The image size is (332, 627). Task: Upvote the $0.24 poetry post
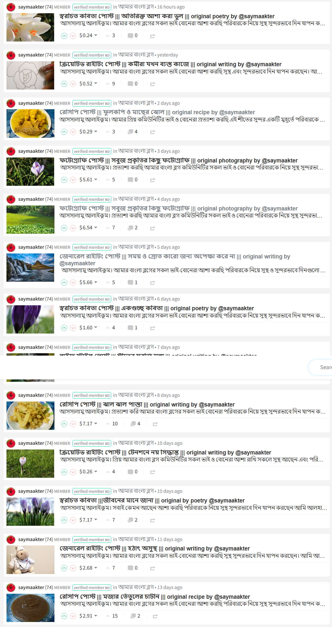coord(64,36)
